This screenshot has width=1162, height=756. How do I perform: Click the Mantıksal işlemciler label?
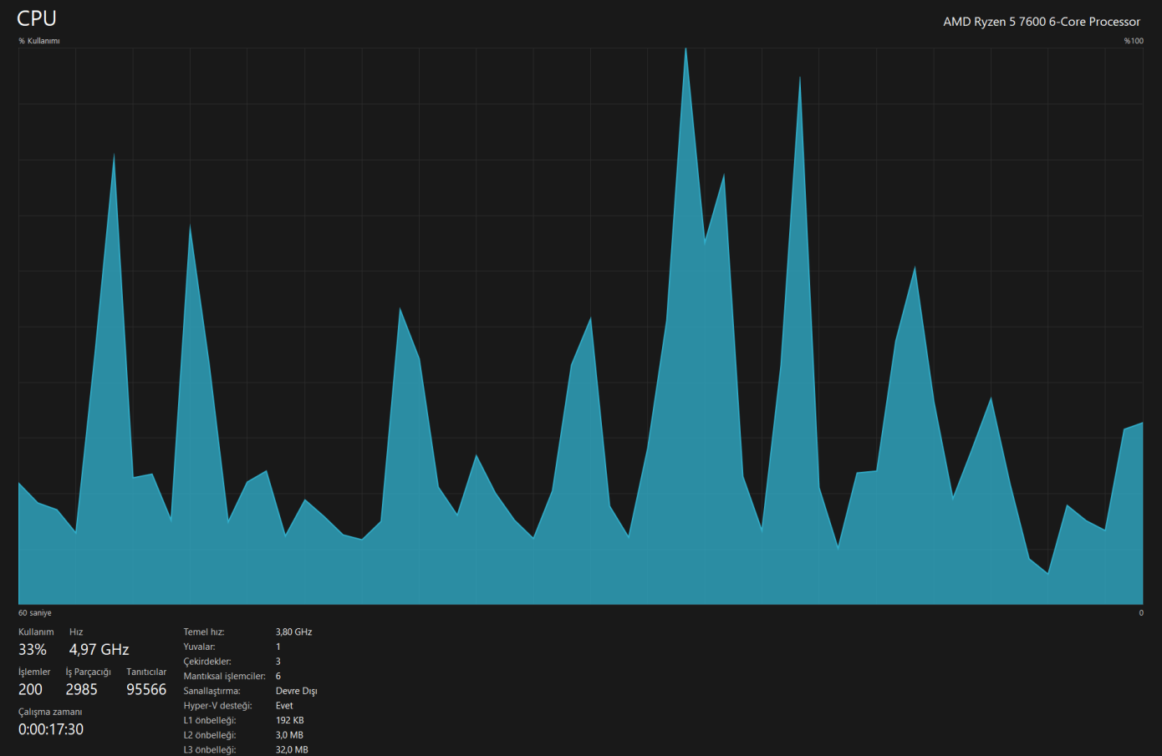pos(225,677)
